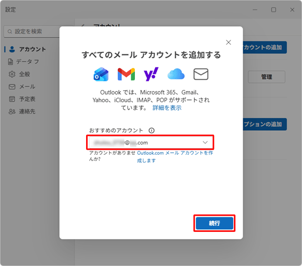
Task: Click the 設定を検索 search box
Action: point(32,31)
